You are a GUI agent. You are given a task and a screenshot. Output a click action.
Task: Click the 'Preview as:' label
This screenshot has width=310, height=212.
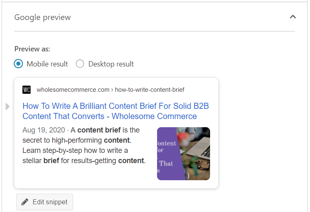[x=32, y=49]
